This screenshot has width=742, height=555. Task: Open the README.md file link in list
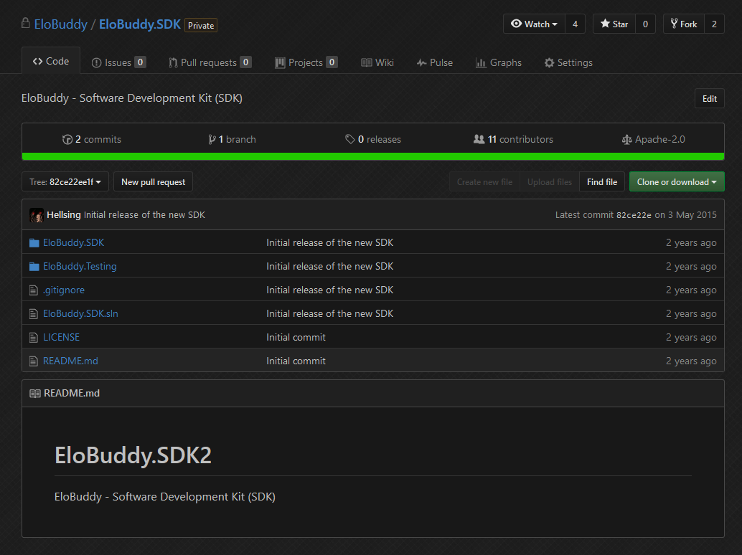coord(70,361)
